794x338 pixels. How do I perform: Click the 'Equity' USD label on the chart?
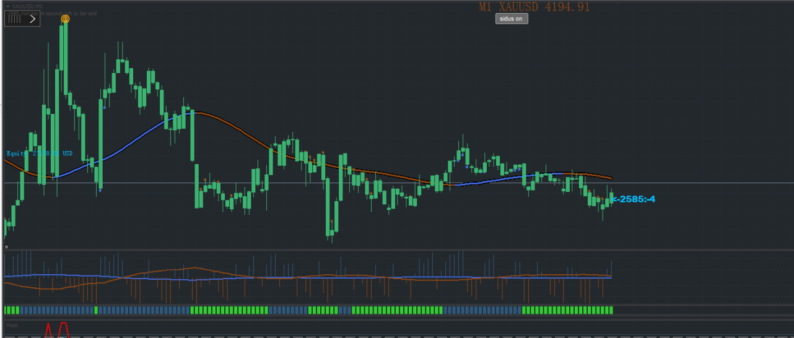40,153
